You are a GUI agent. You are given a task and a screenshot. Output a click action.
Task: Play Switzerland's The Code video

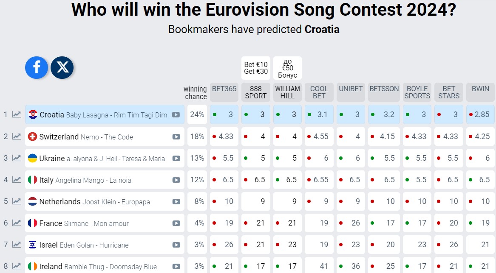(x=176, y=137)
